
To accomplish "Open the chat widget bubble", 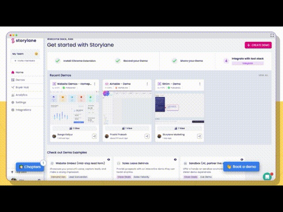I will (267, 177).
